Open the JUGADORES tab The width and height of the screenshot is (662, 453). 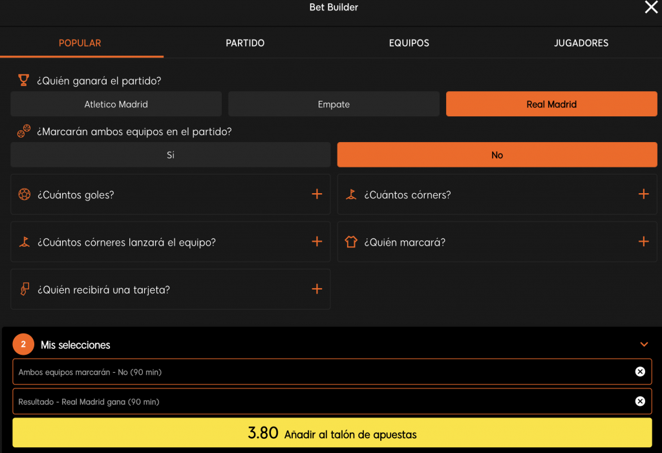(x=581, y=43)
